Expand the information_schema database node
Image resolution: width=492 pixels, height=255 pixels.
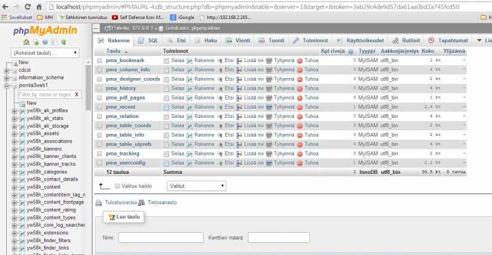[7, 77]
